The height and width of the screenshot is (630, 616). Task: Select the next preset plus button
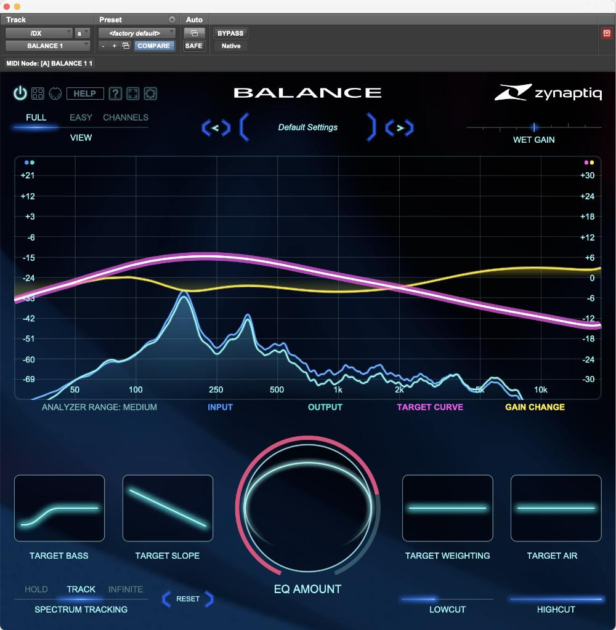click(114, 46)
